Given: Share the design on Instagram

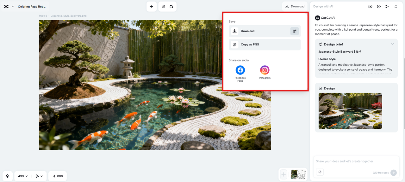Looking at the screenshot, I should pyautogui.click(x=265, y=70).
